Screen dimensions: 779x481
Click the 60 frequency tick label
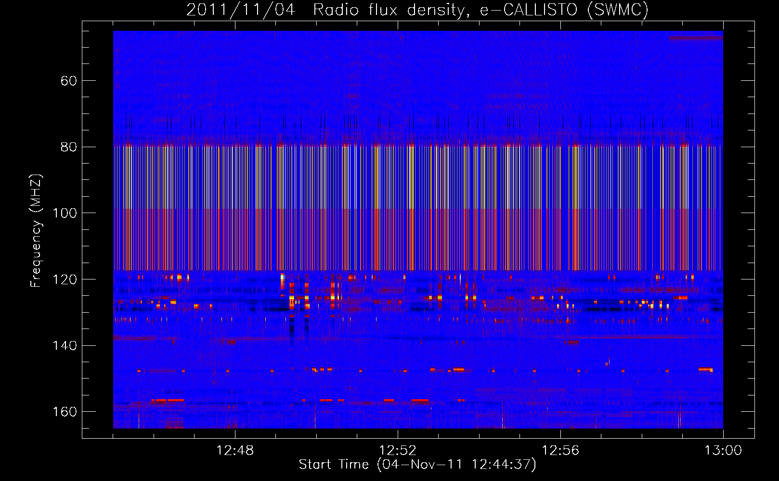(x=69, y=81)
